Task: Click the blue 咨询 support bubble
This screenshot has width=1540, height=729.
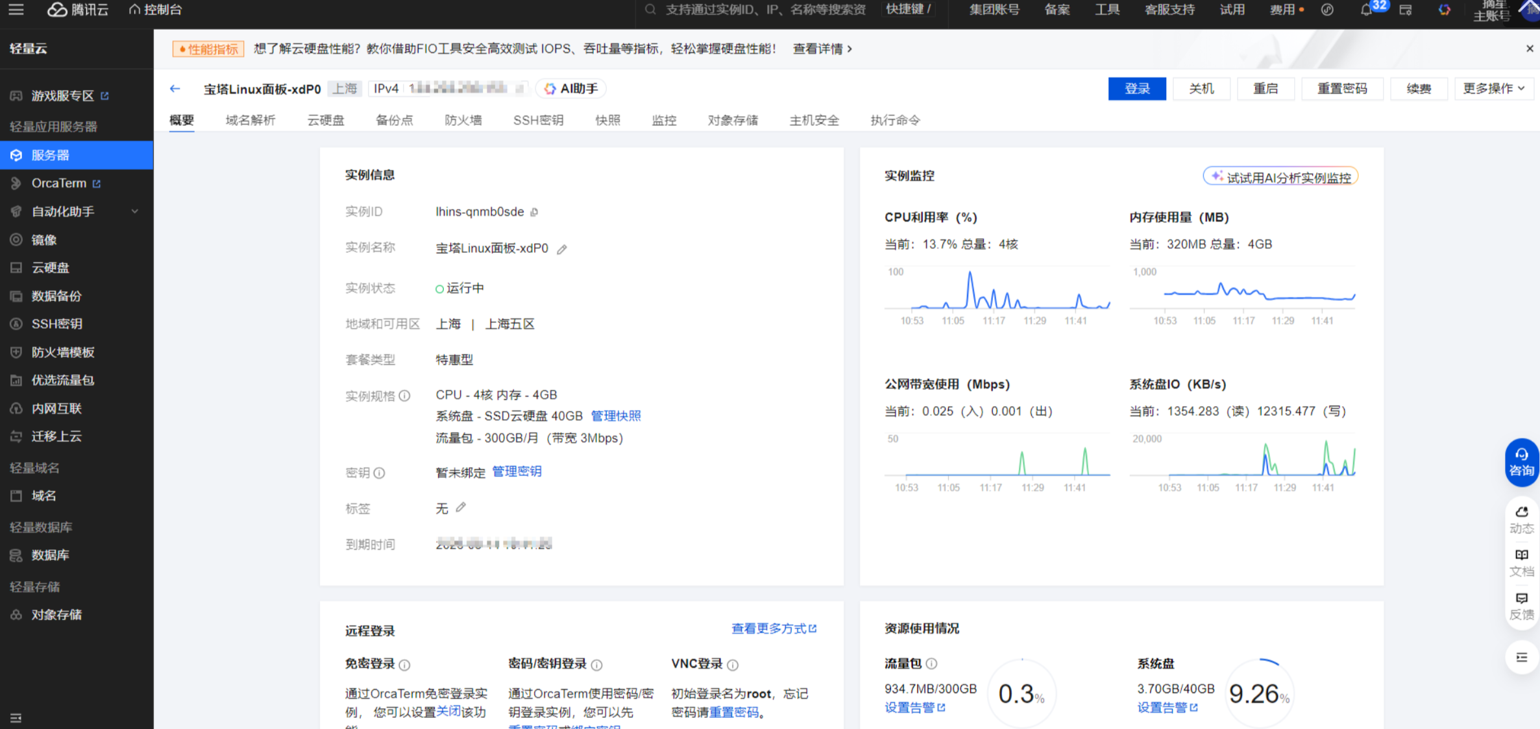Action: 1521,462
